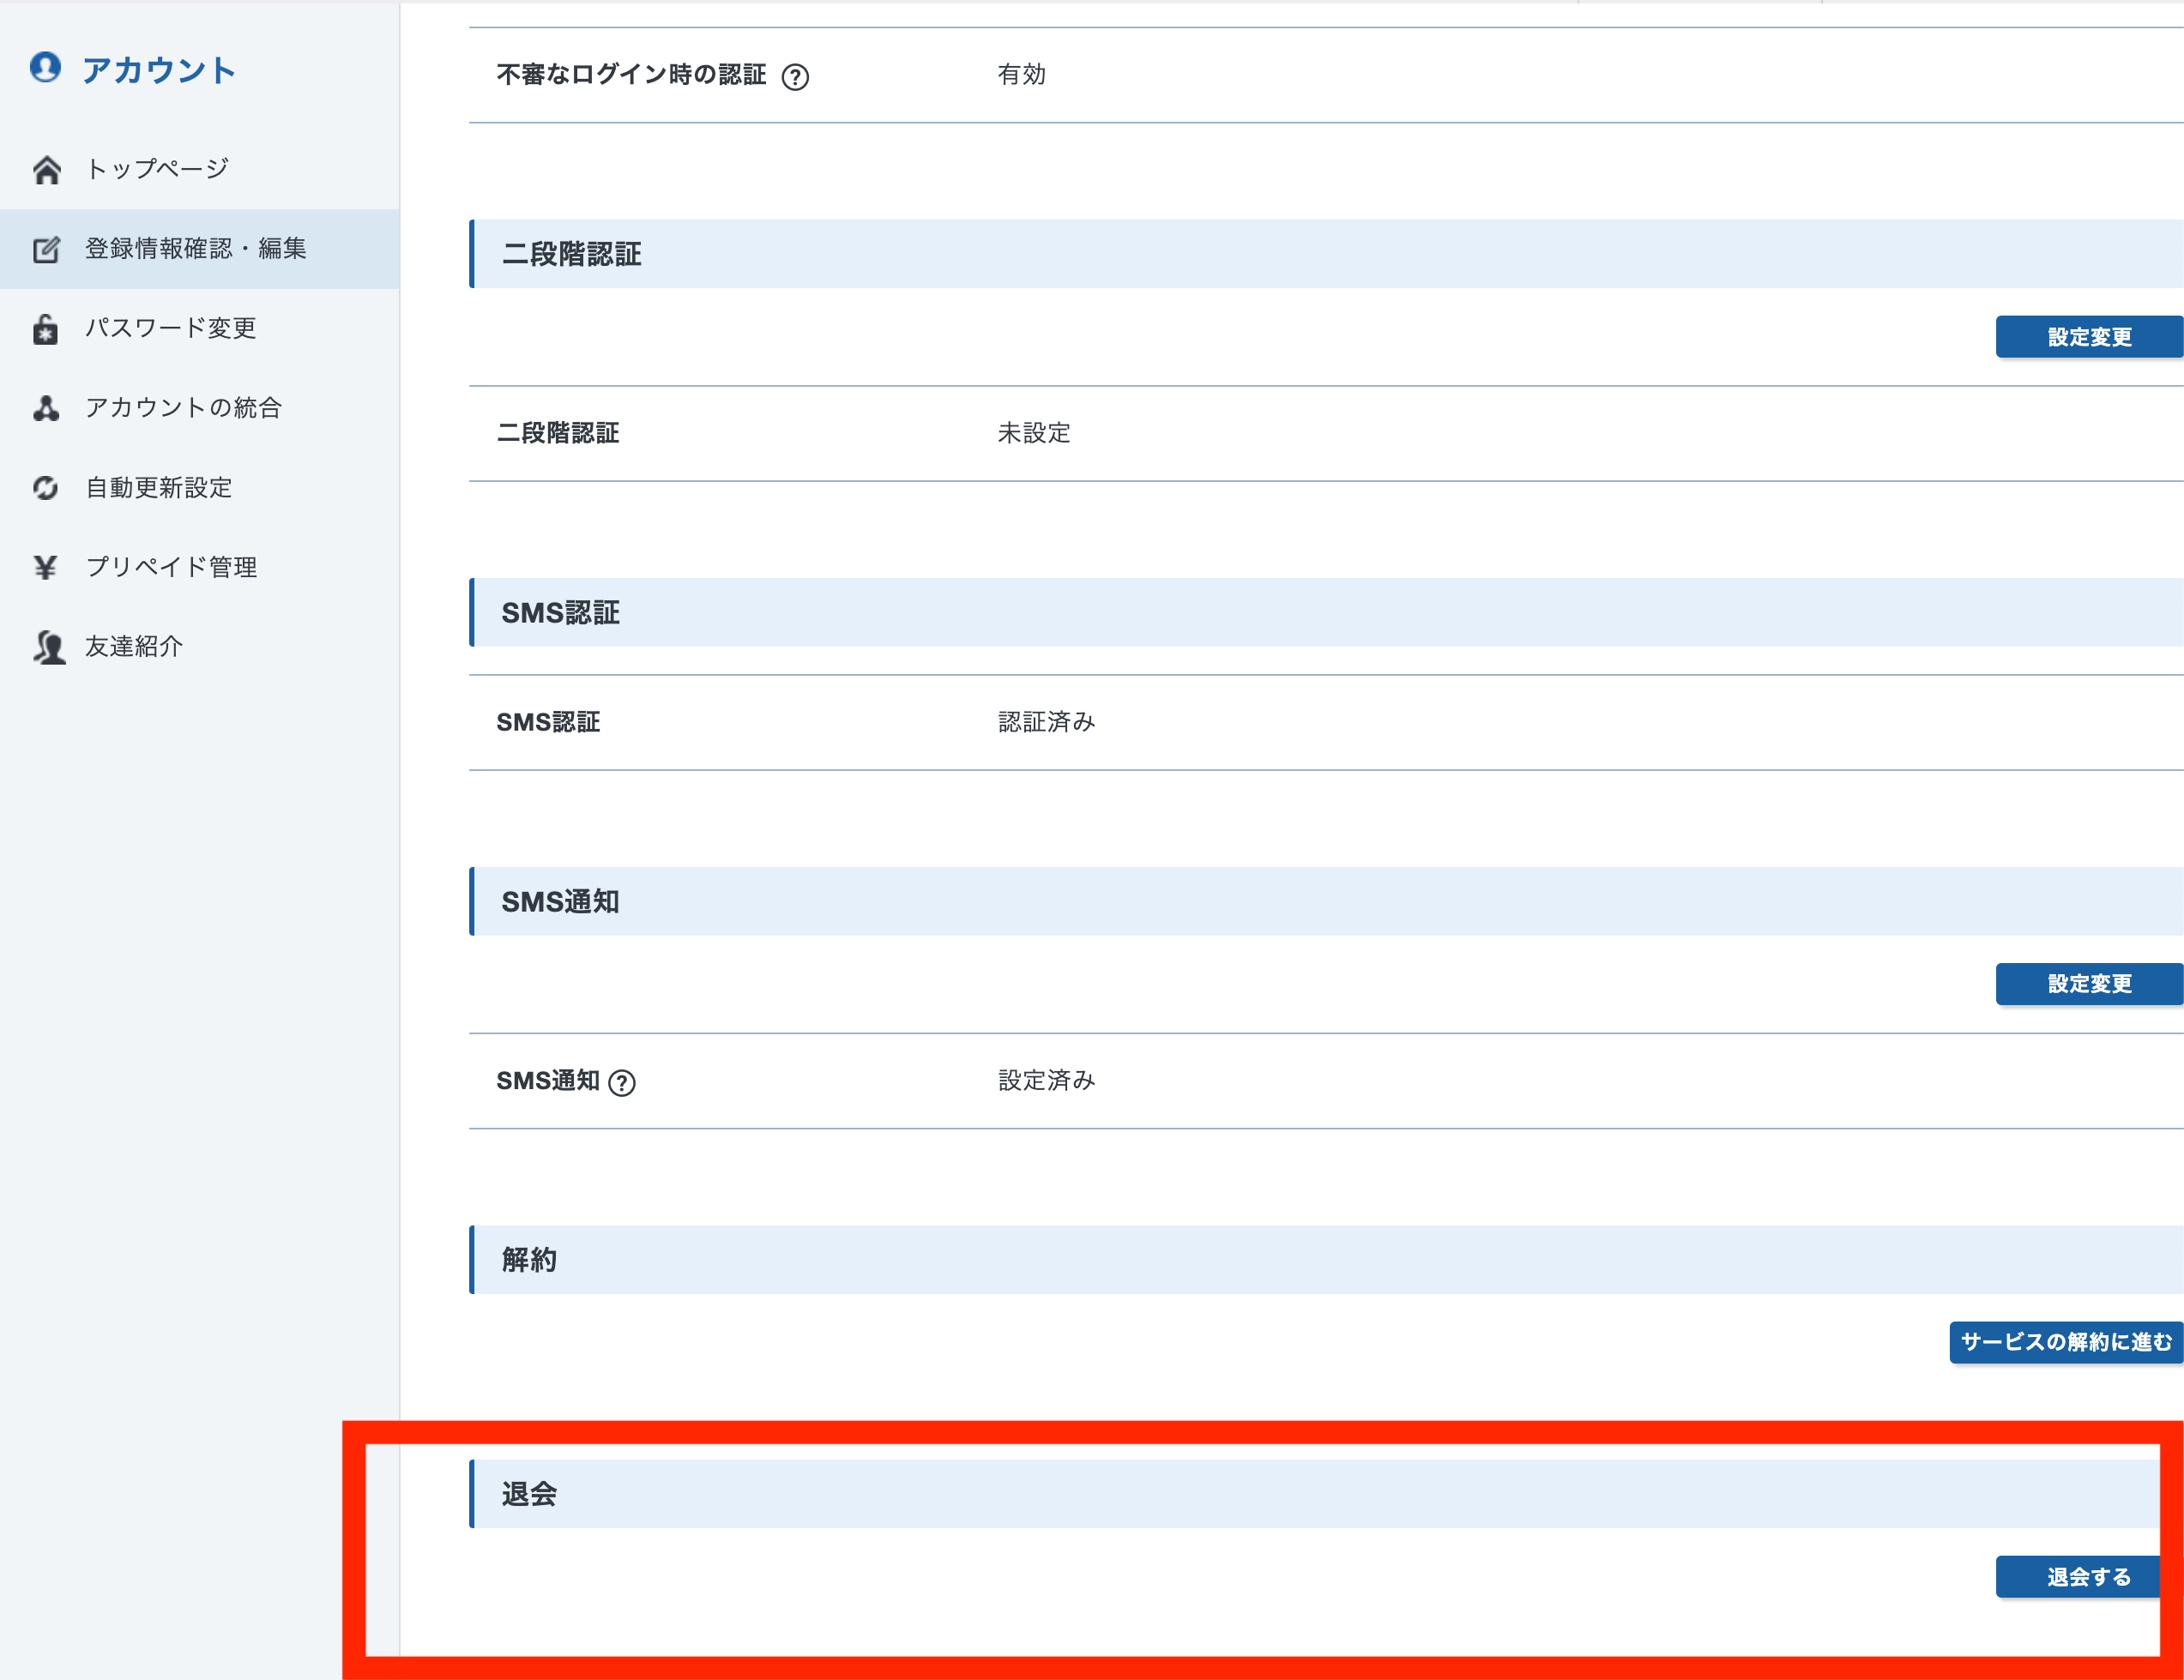The image size is (2184, 1680).
Task: Click the 自動更新設定 refresh icon
Action: click(42, 487)
